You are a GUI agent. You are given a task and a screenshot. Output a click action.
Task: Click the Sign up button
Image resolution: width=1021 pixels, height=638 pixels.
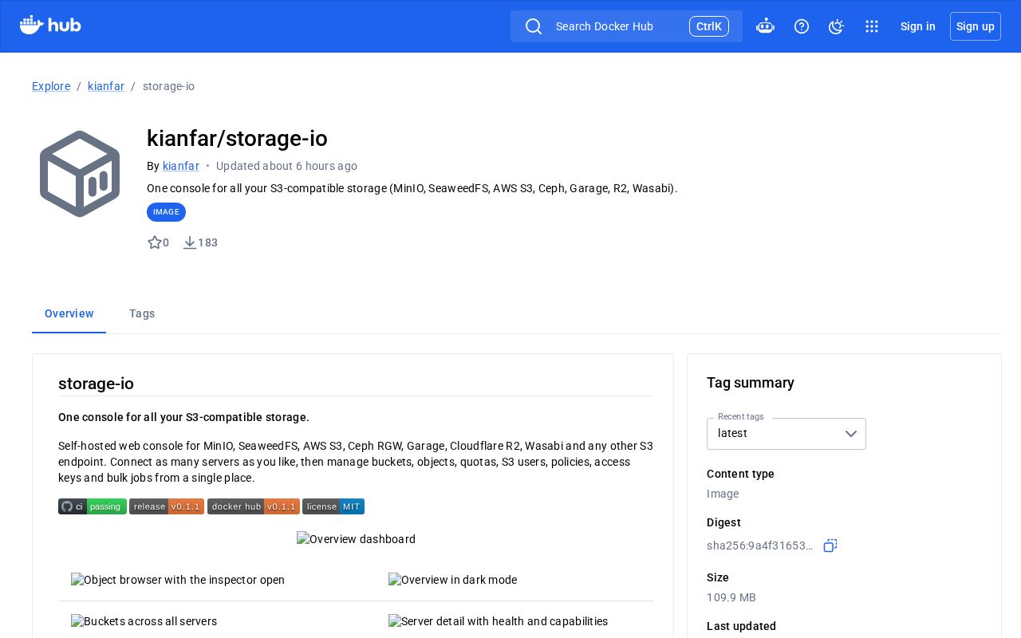tap(976, 26)
